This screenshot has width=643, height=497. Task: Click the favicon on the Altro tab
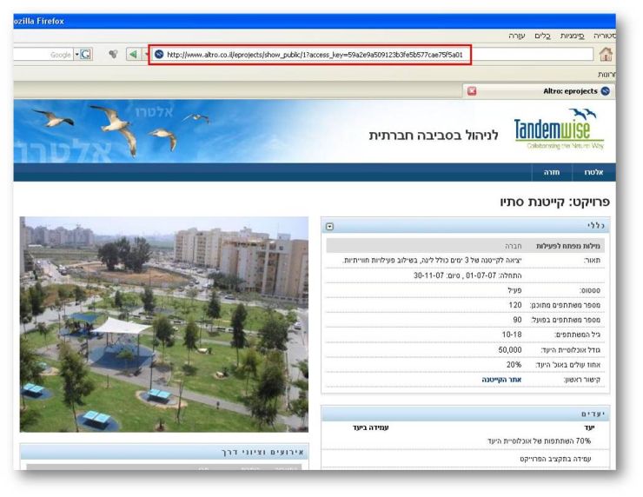(x=605, y=90)
